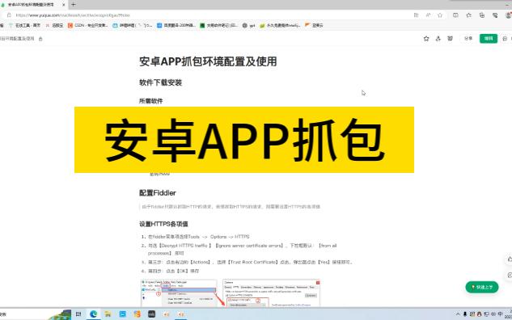View site info lock icon

coord(9,15)
